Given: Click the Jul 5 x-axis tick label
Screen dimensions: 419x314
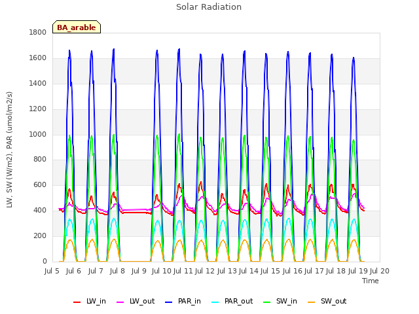Looking at the screenshot, I should pos(52,271).
